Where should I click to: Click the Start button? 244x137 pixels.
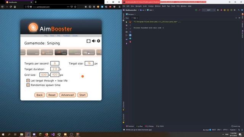[x=82, y=95]
